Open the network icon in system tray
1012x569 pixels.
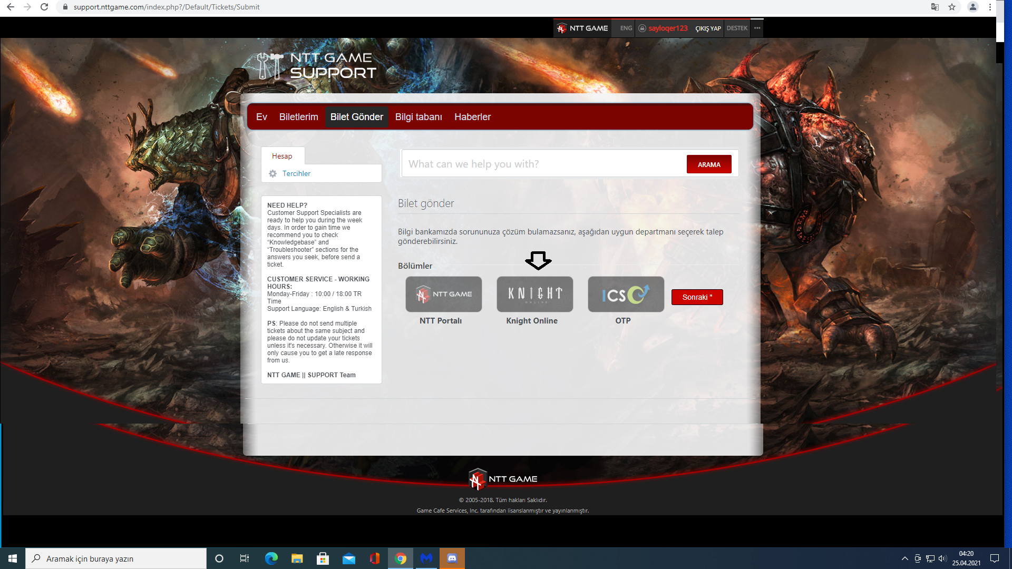(x=930, y=558)
